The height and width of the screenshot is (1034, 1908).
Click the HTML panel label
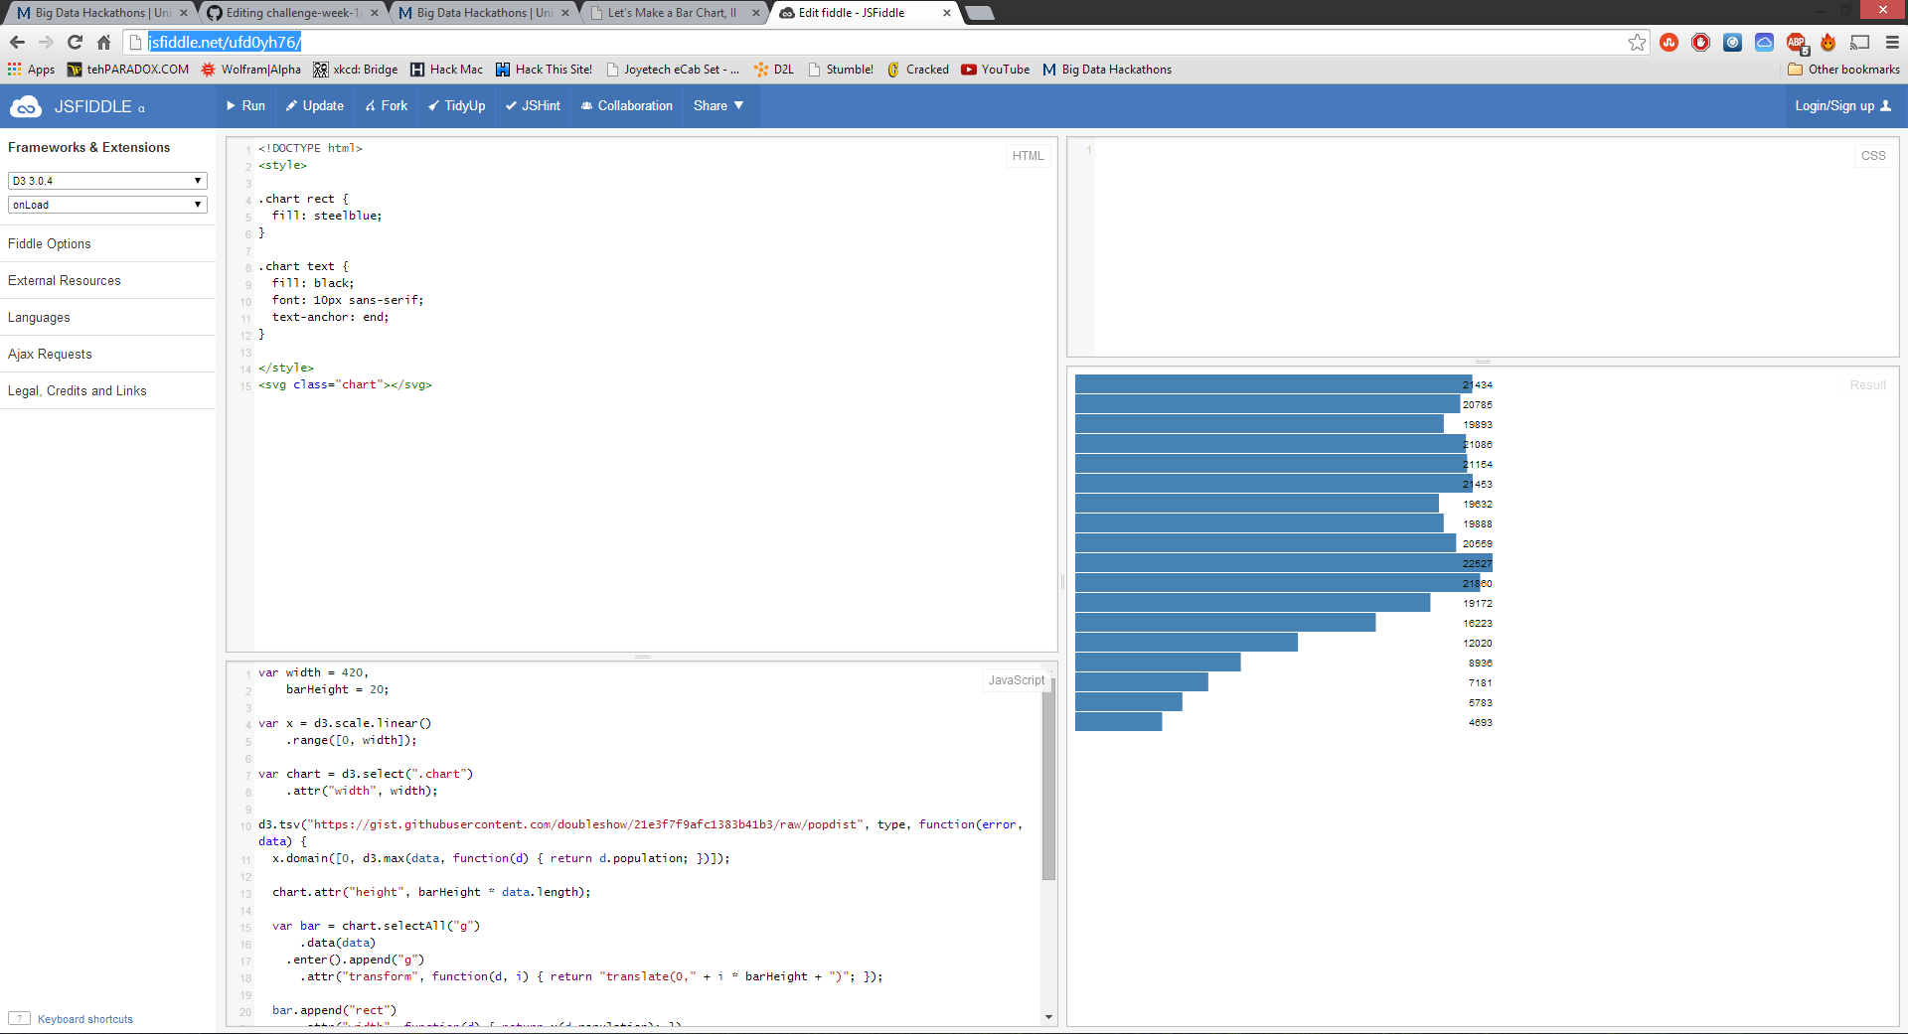pyautogui.click(x=1028, y=156)
